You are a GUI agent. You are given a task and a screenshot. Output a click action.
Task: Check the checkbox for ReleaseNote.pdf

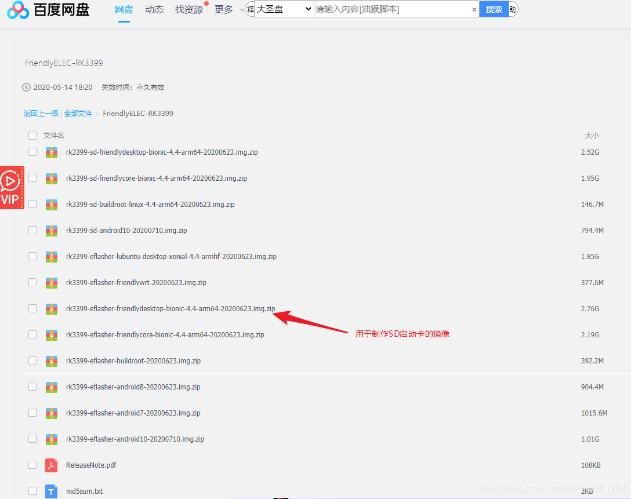[x=32, y=465]
